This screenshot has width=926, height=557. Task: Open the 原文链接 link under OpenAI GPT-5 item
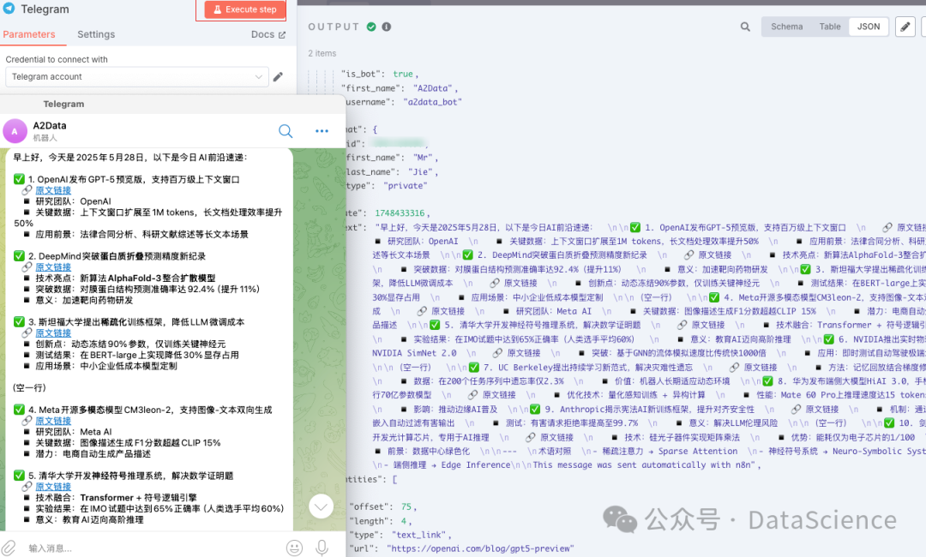click(53, 190)
